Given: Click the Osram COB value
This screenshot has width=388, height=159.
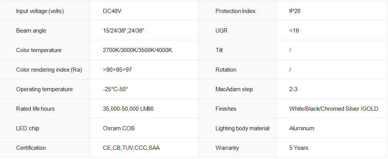Looking at the screenshot, I should point(119,128).
